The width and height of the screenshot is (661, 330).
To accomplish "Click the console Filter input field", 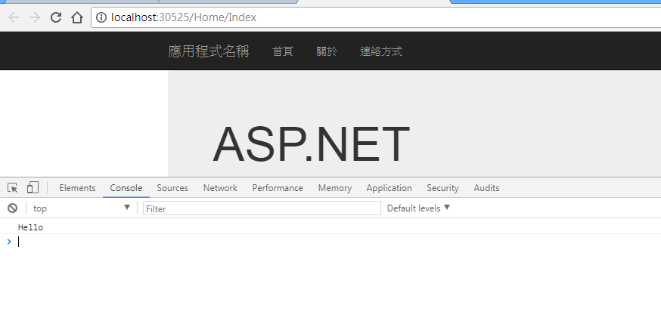I will click(262, 208).
